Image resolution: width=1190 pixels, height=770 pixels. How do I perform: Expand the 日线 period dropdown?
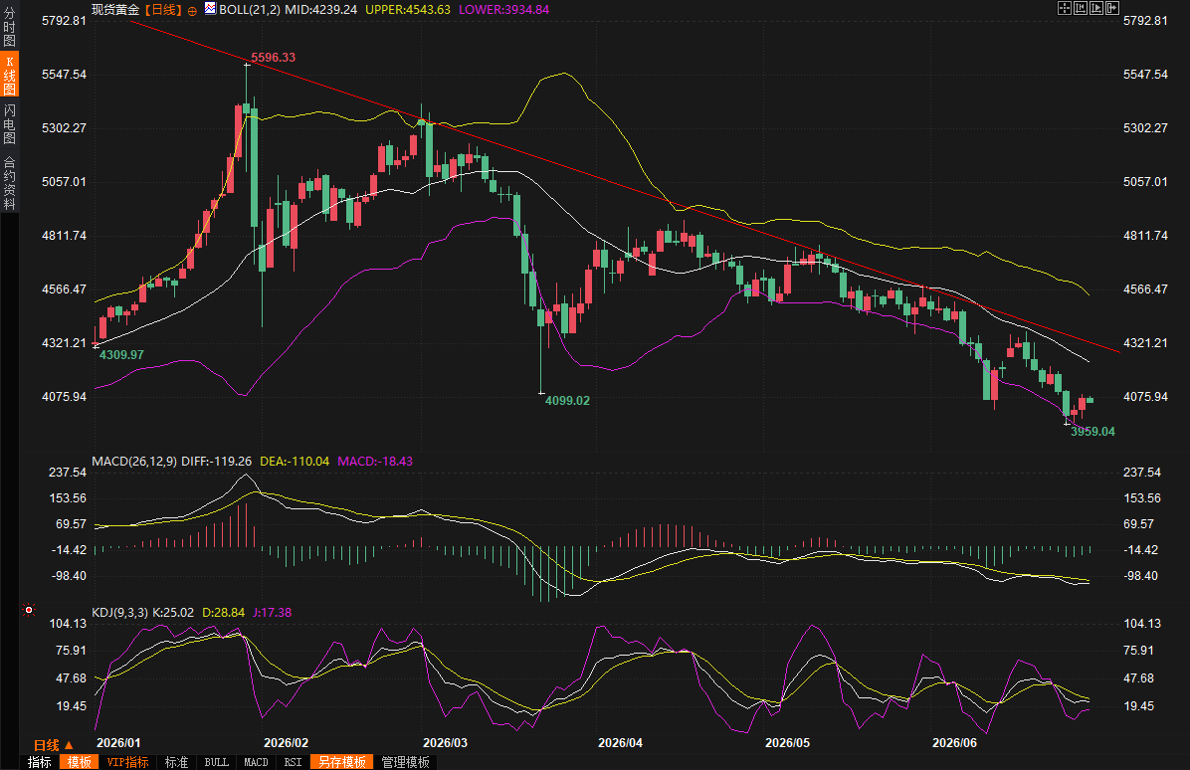pos(53,745)
